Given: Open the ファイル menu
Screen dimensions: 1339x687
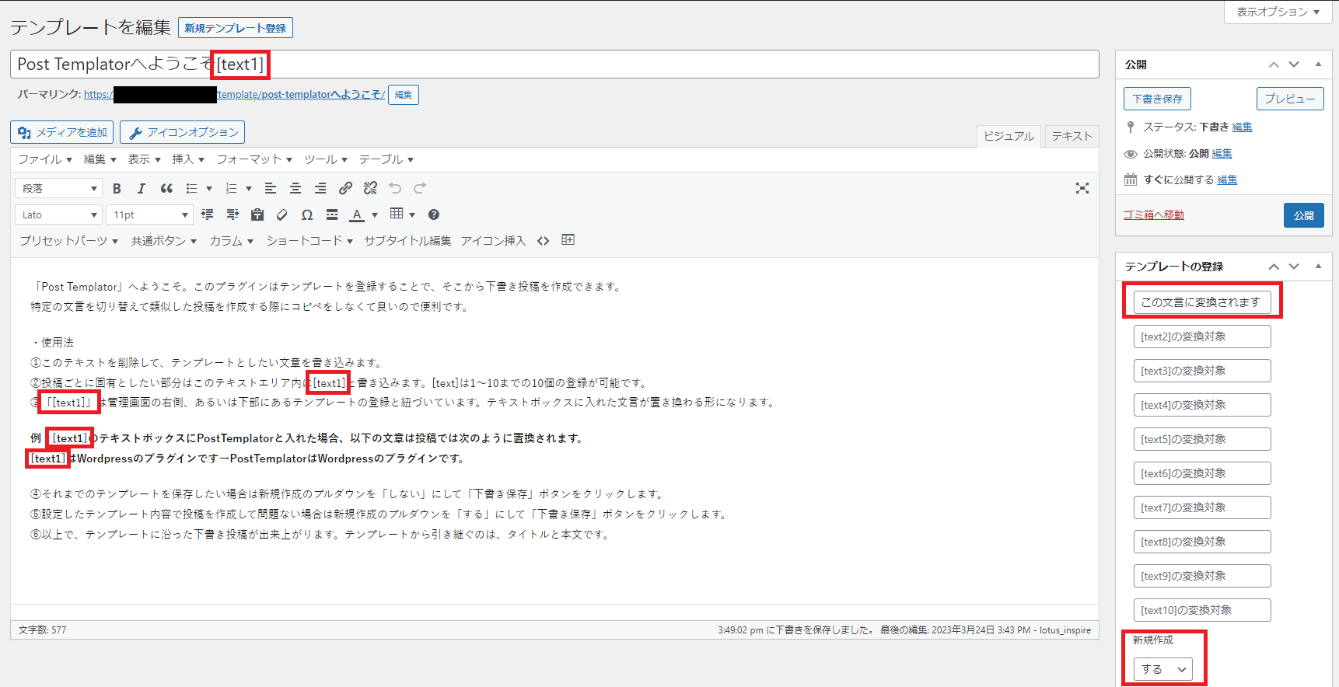Looking at the screenshot, I should point(45,159).
